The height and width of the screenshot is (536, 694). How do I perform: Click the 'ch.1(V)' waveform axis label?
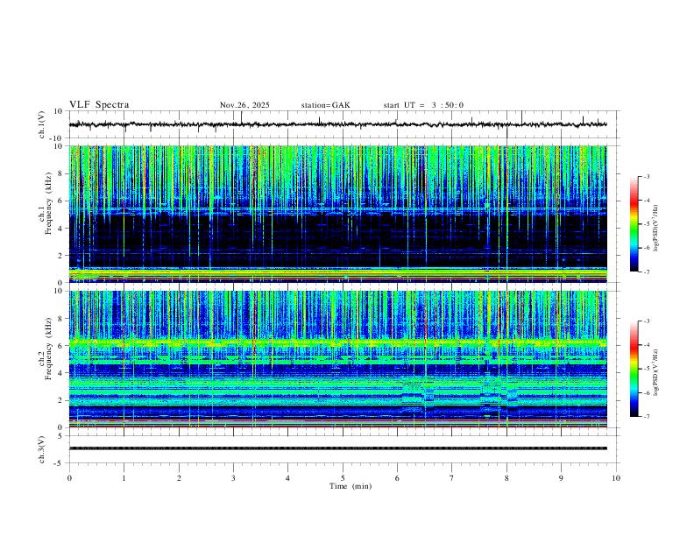pyautogui.click(x=42, y=124)
